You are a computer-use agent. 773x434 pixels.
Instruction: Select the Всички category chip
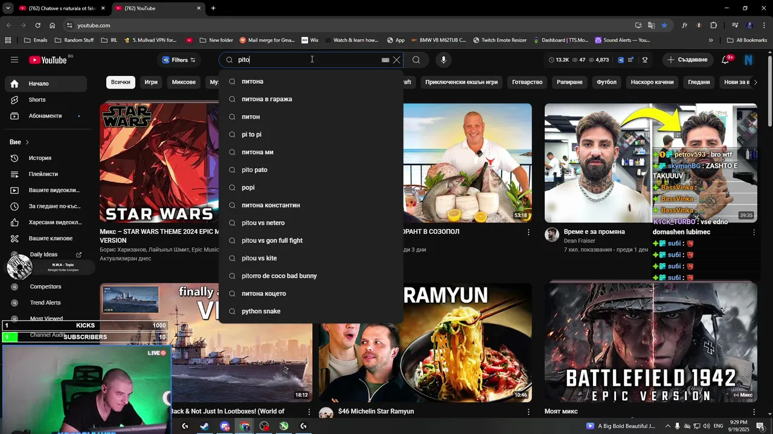point(120,82)
